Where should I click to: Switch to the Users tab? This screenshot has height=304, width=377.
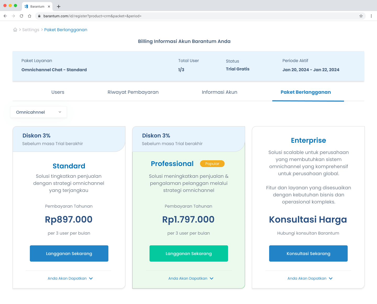pyautogui.click(x=58, y=92)
